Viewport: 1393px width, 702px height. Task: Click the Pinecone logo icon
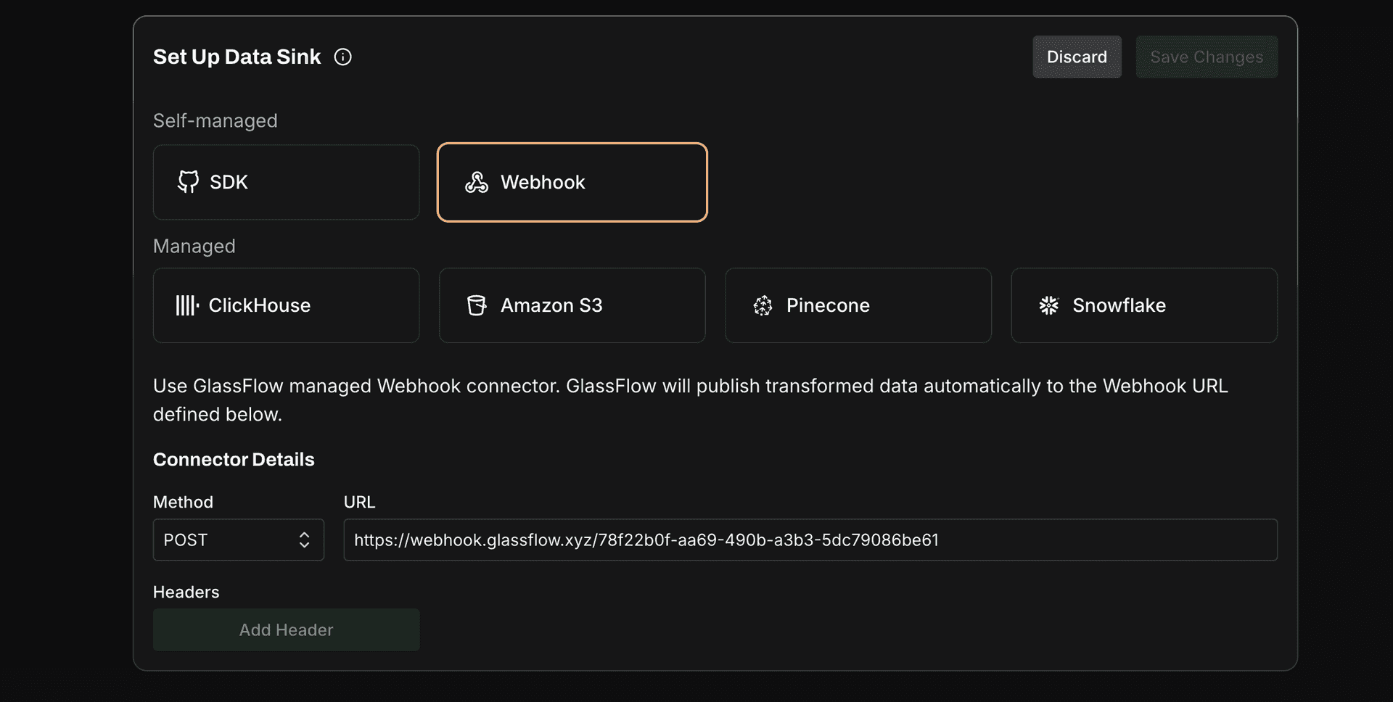click(763, 305)
